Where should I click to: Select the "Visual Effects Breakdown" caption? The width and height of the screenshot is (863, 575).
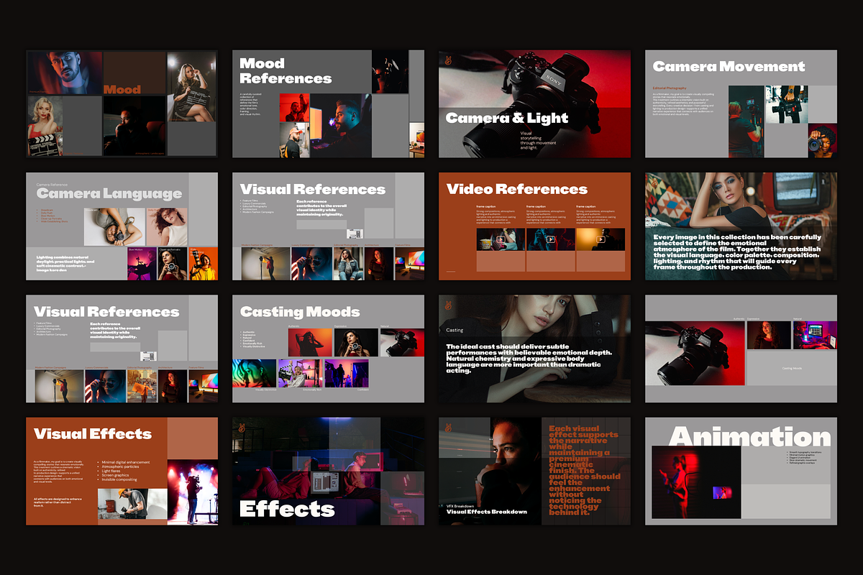(x=487, y=512)
